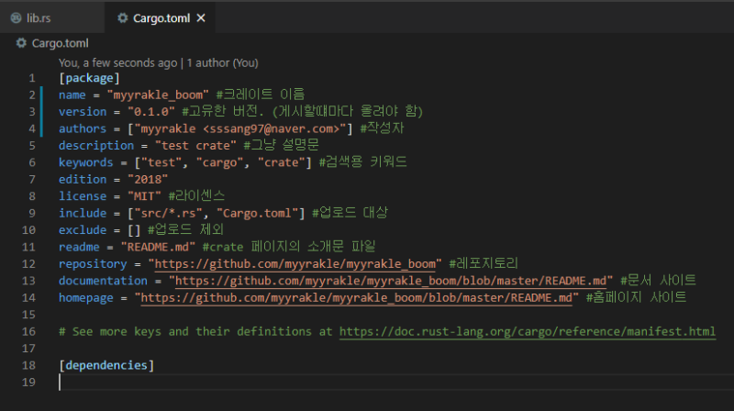
Task: Click line number 1 in gutter
Action: 32,78
